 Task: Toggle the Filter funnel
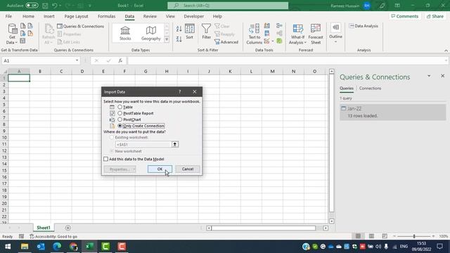(206, 32)
